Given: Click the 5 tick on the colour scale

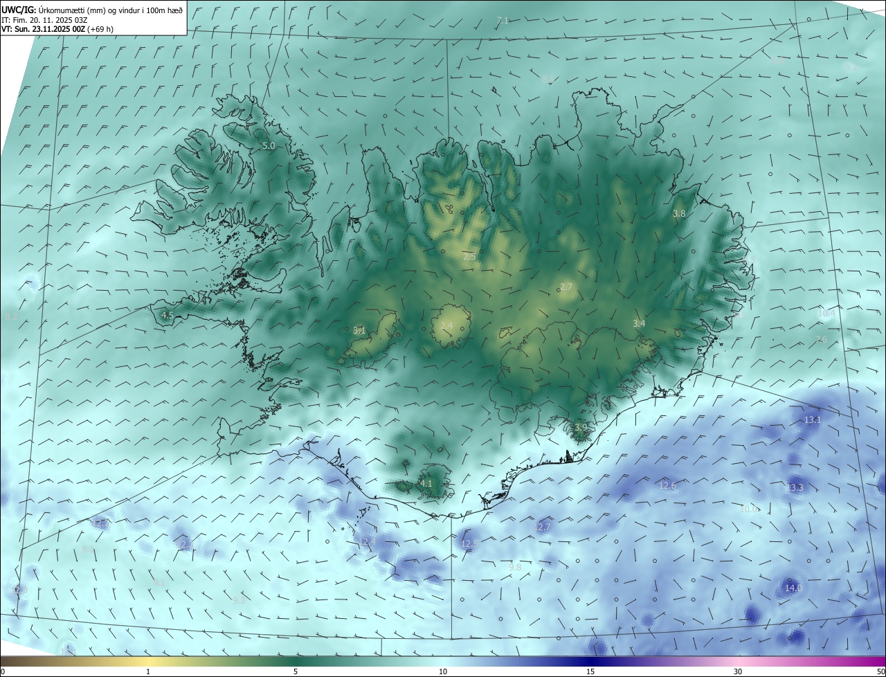Looking at the screenshot, I should click(296, 671).
